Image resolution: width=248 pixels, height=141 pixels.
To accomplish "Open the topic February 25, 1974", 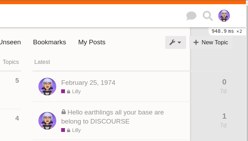I will [x=88, y=83].
